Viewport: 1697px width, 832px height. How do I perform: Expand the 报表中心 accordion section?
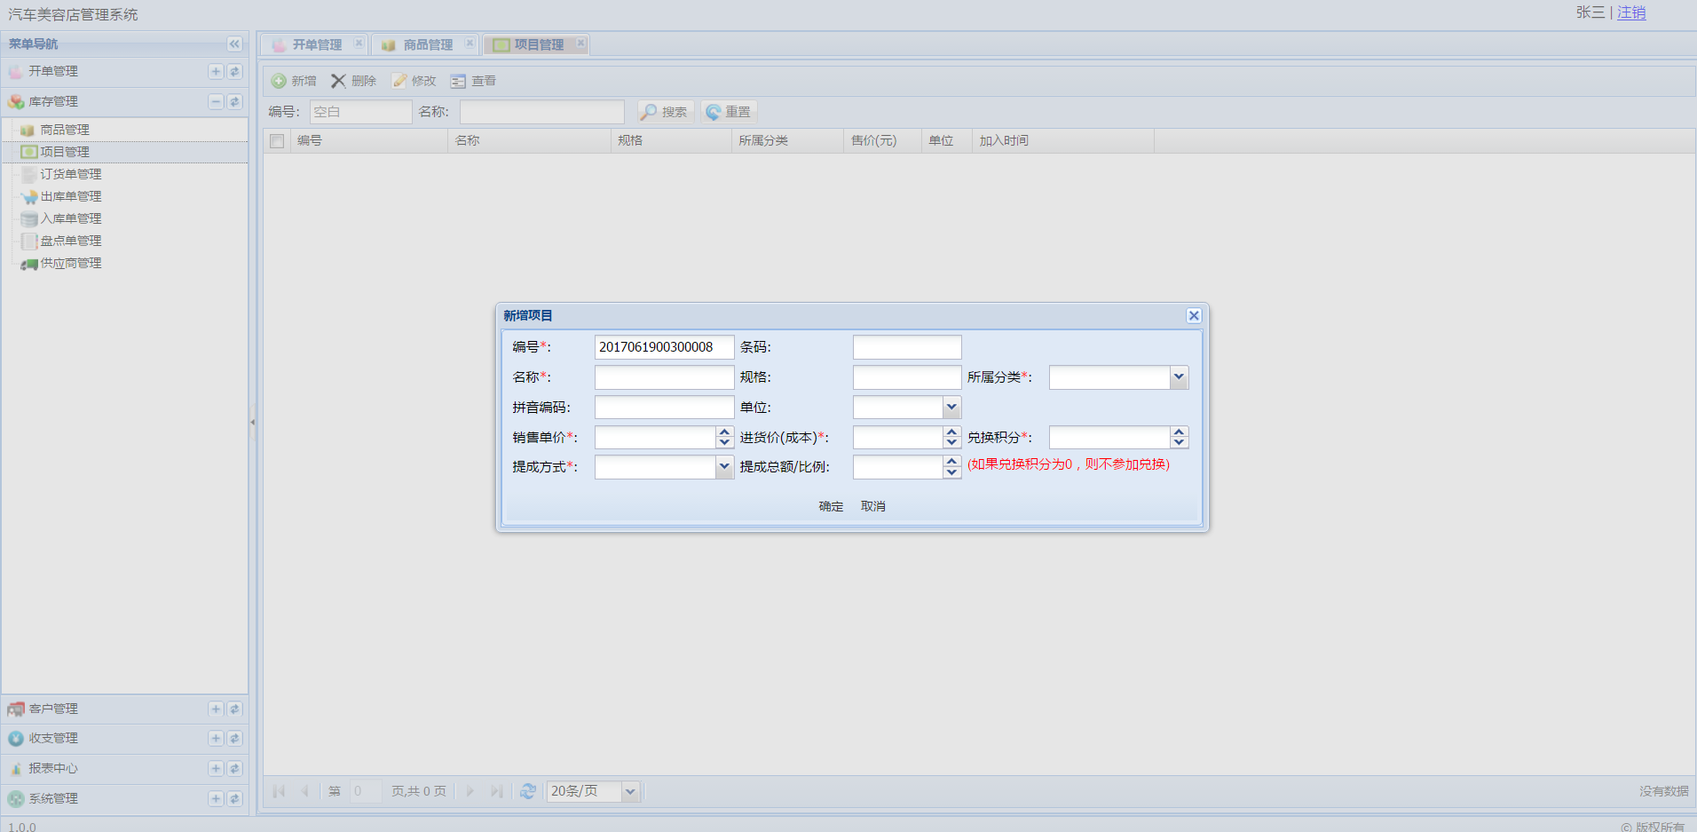(x=216, y=768)
